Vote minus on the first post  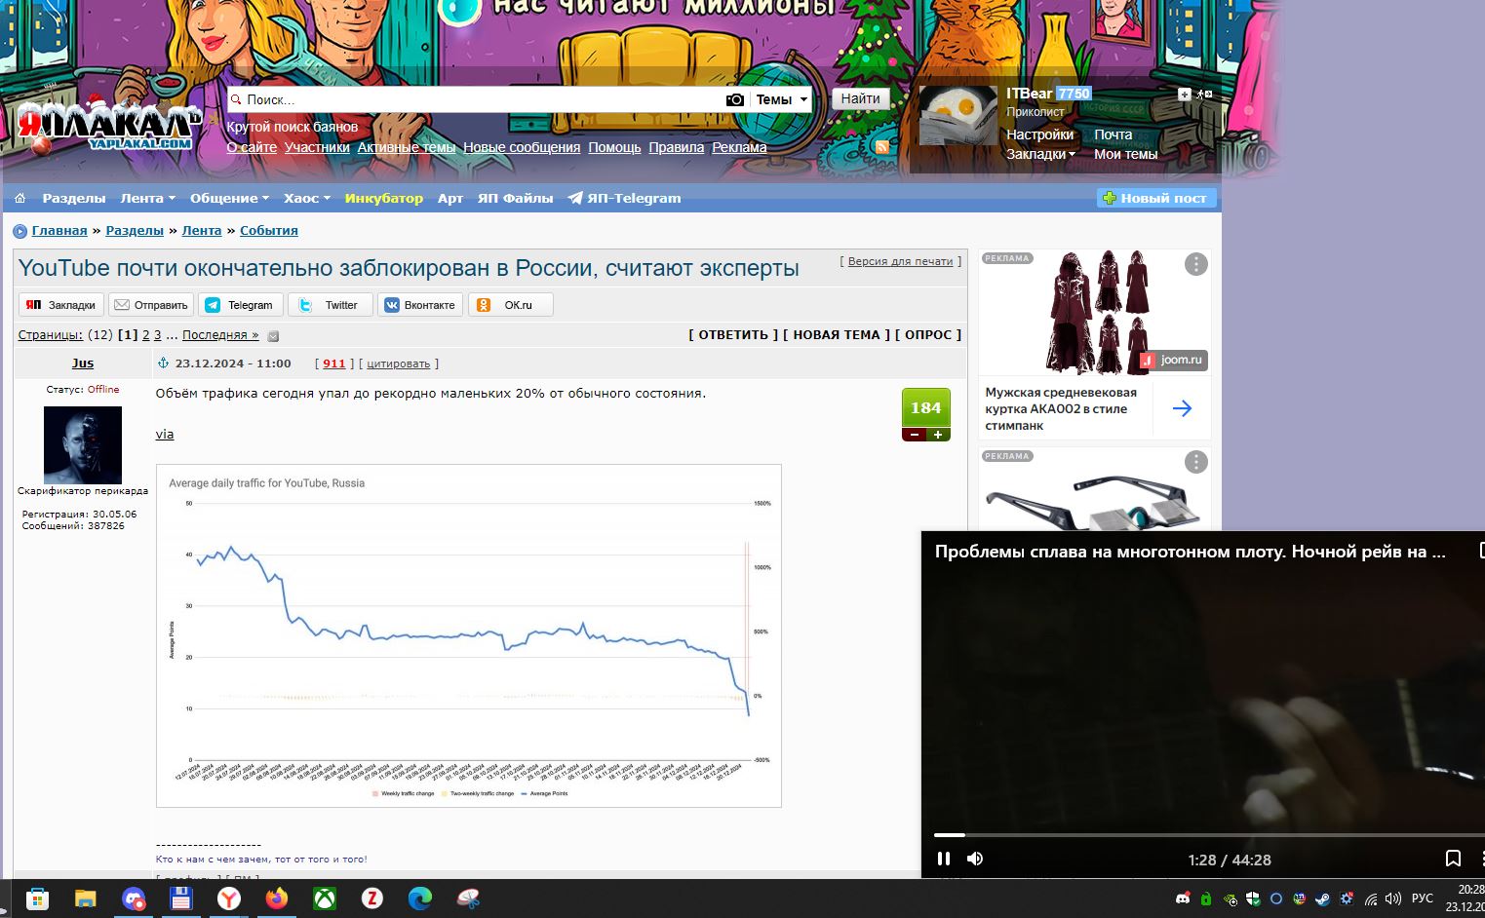915,435
